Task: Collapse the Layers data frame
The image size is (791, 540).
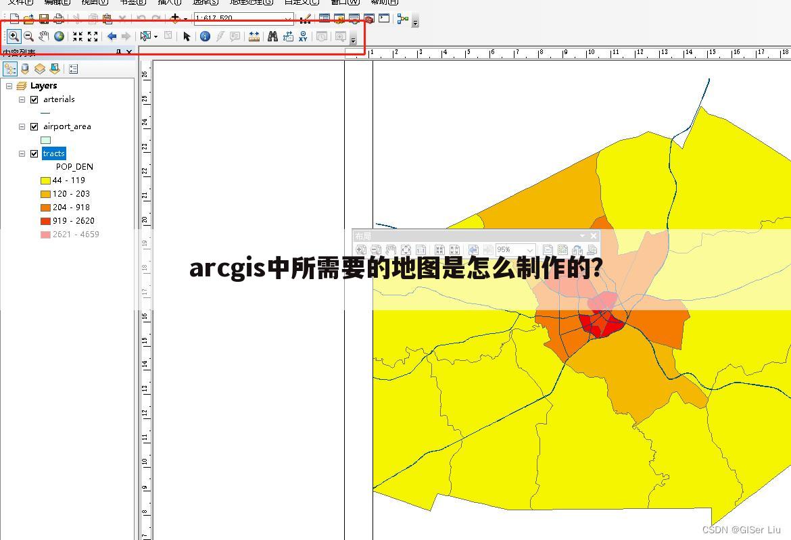Action: 9,86
